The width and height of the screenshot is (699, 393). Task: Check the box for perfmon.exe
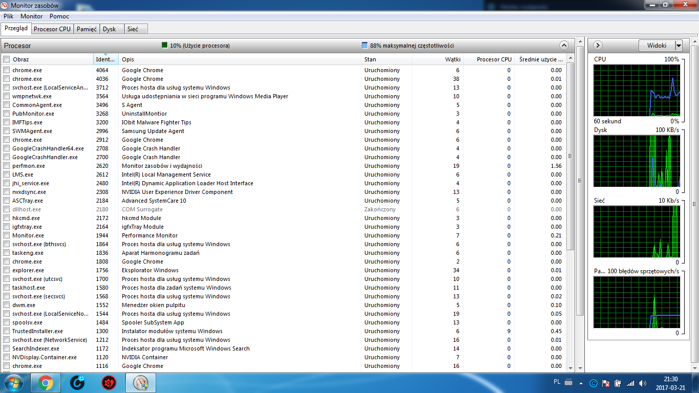pyautogui.click(x=6, y=166)
